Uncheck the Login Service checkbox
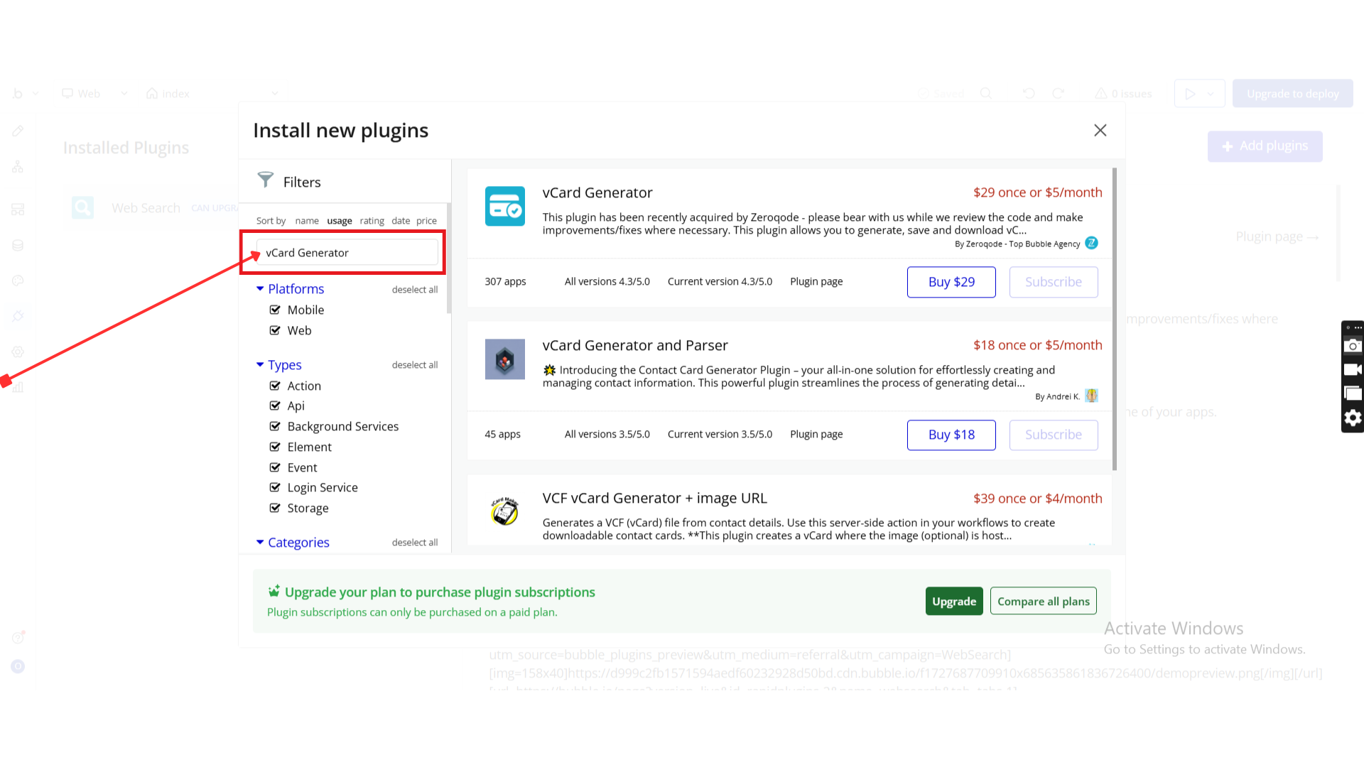The width and height of the screenshot is (1364, 767). [x=275, y=487]
